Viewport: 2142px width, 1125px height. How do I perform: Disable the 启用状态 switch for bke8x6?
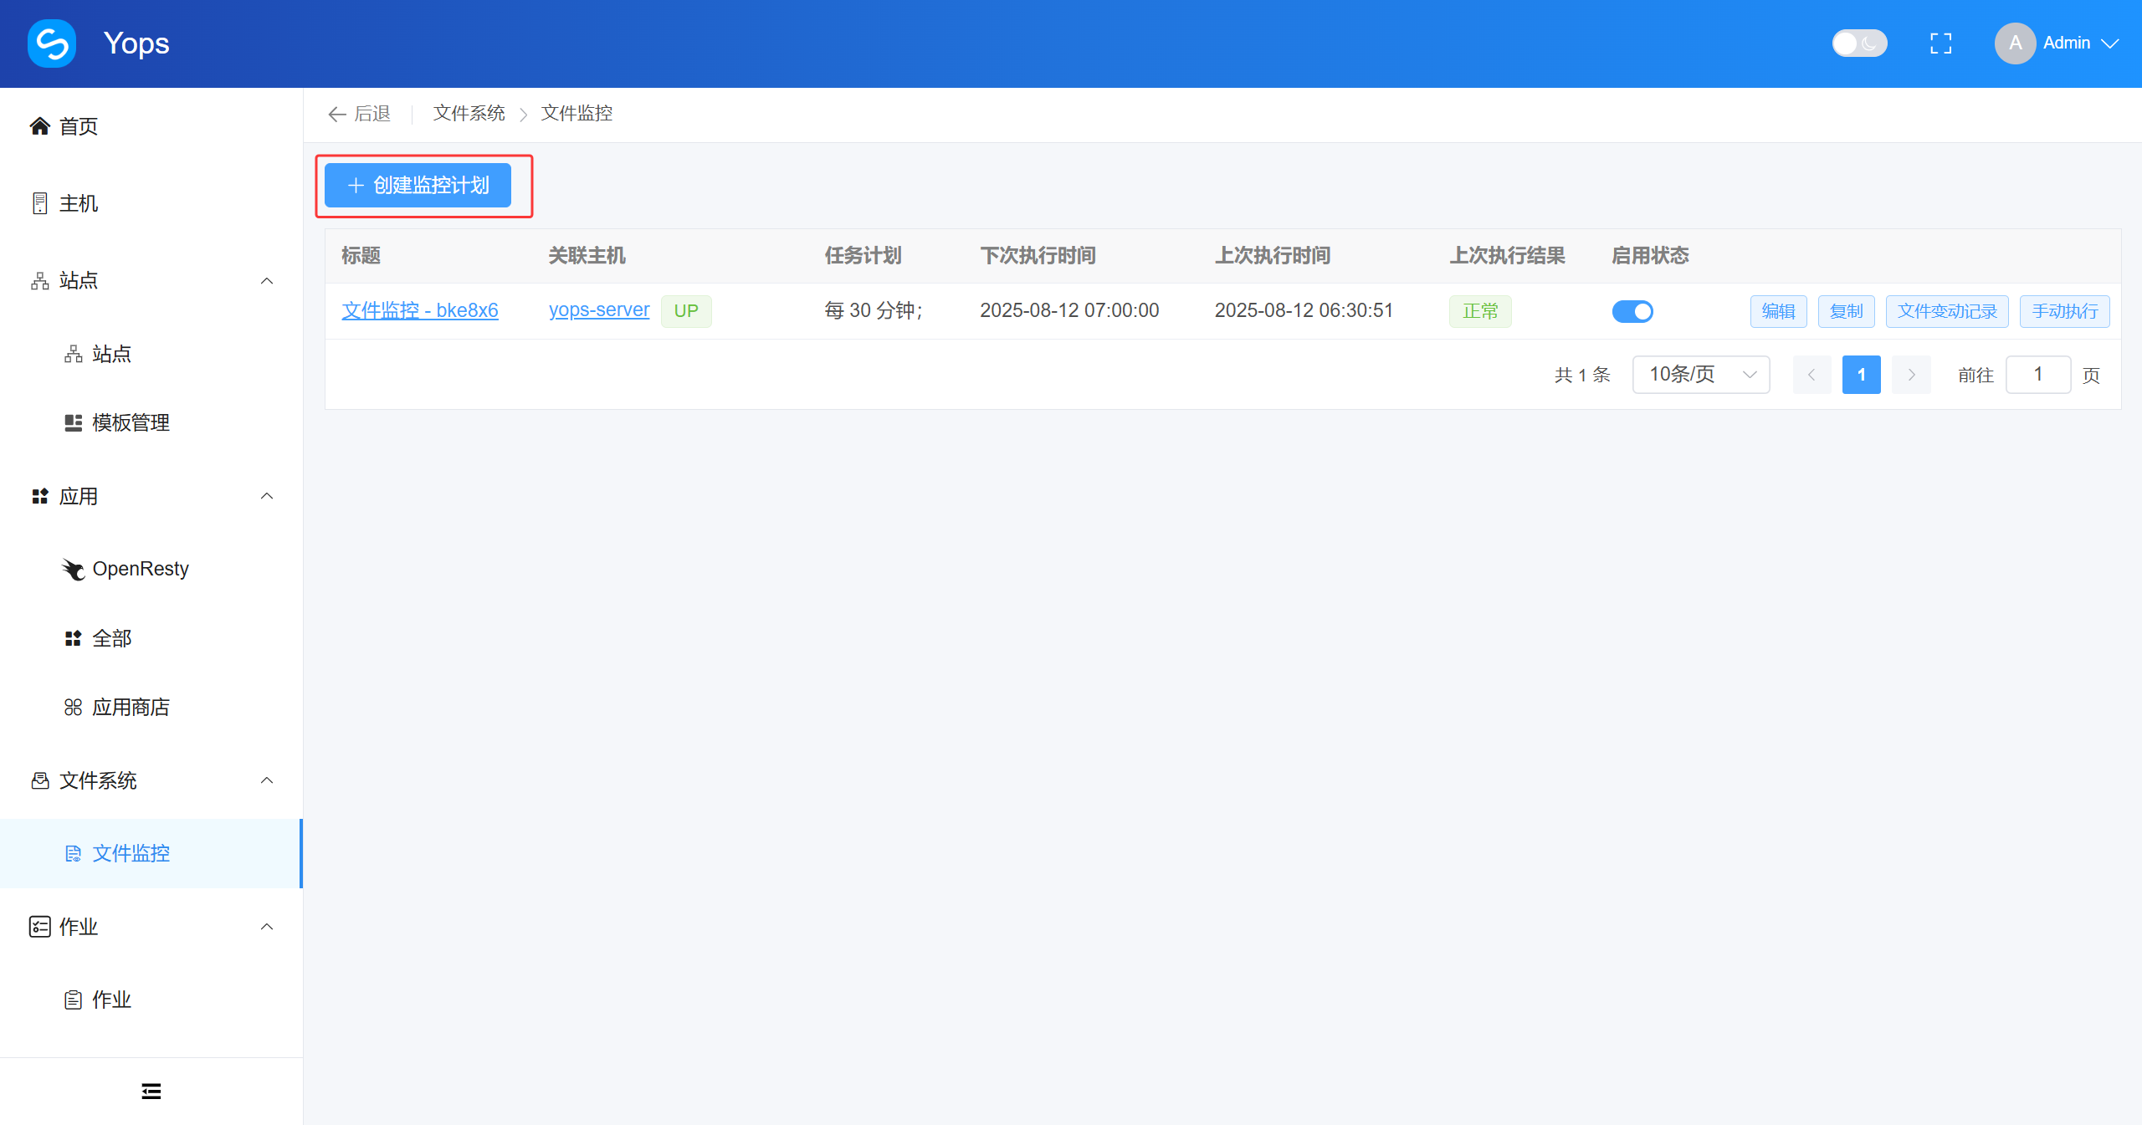(x=1632, y=311)
